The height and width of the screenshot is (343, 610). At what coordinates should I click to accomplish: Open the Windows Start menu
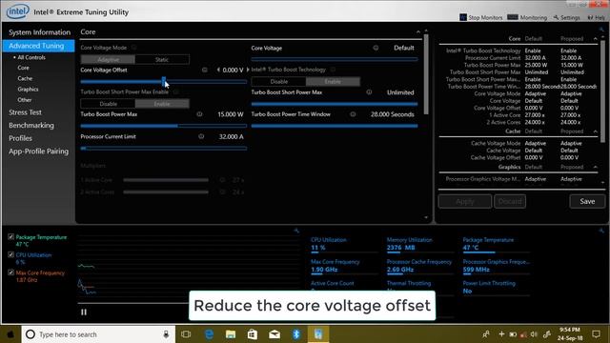(10, 334)
